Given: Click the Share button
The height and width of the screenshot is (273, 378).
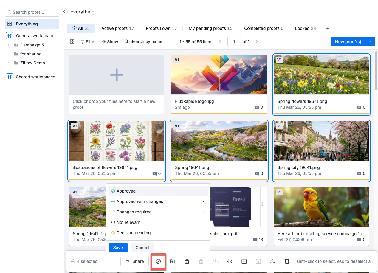Looking at the screenshot, I should [x=134, y=261].
